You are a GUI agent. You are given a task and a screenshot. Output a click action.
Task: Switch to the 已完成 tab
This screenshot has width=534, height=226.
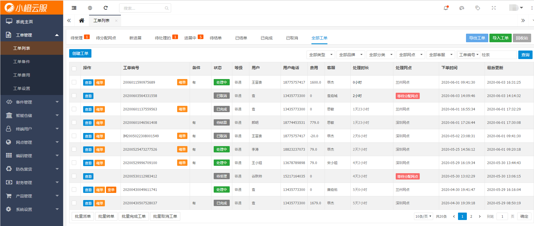(x=267, y=38)
